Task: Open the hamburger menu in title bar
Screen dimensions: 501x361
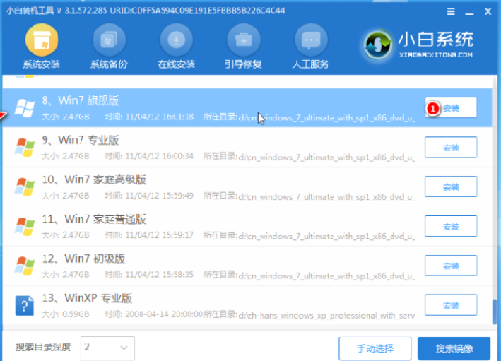Action: pyautogui.click(x=451, y=11)
